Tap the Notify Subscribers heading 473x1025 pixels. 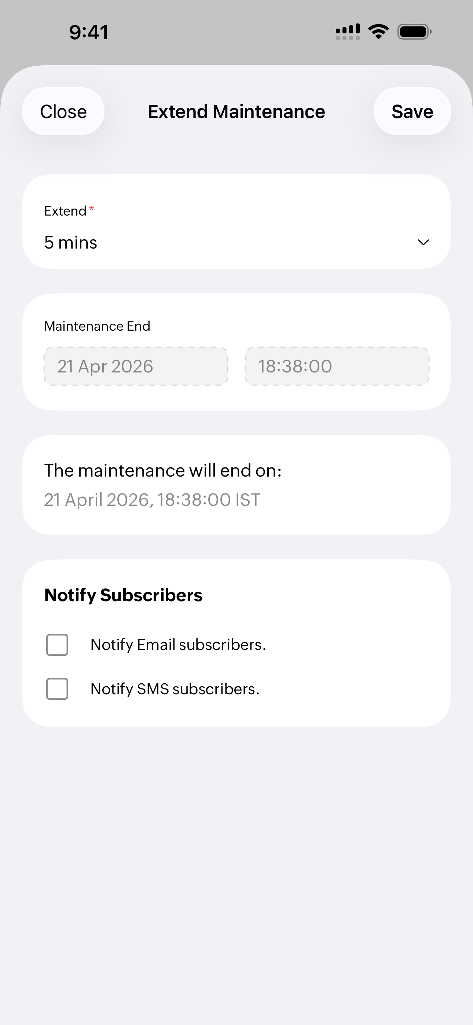click(124, 595)
